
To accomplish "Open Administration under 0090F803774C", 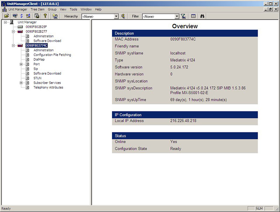I will point(43,50).
